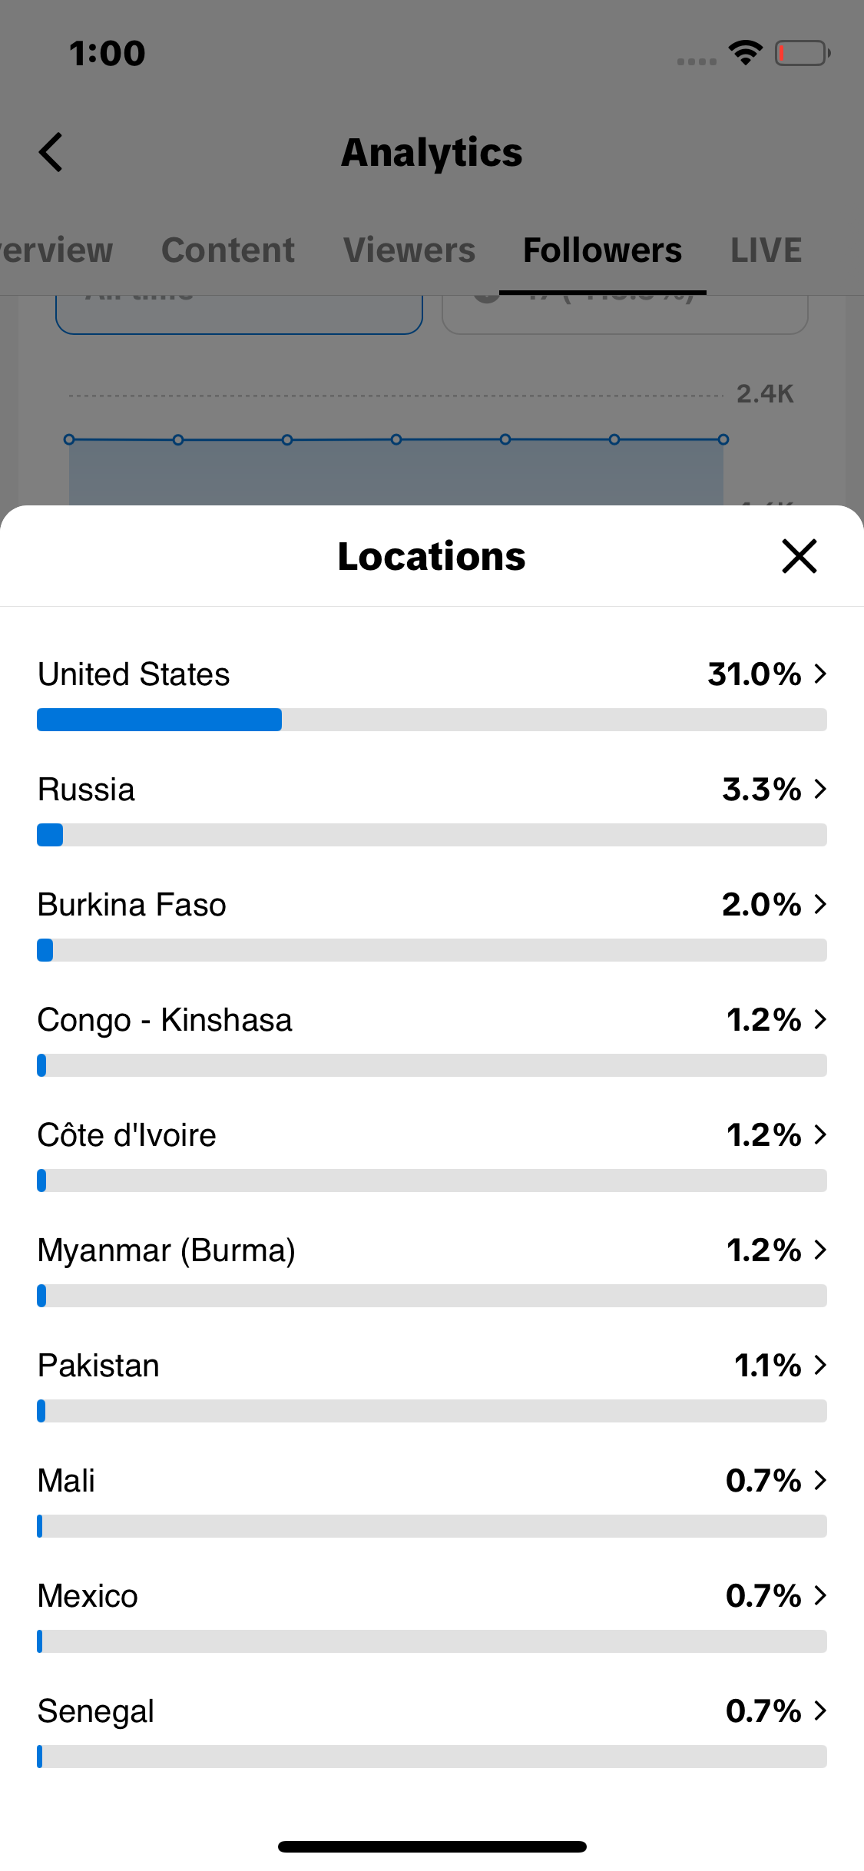864x1871 pixels.
Task: Click the United States percentage progress bar
Action: 432,720
